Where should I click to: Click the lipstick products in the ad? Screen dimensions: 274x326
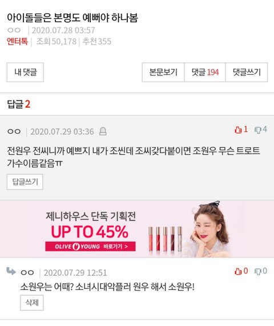coord(166,239)
